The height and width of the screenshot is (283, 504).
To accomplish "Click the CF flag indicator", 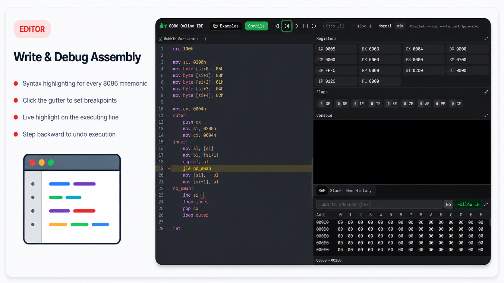I will click(x=455, y=104).
